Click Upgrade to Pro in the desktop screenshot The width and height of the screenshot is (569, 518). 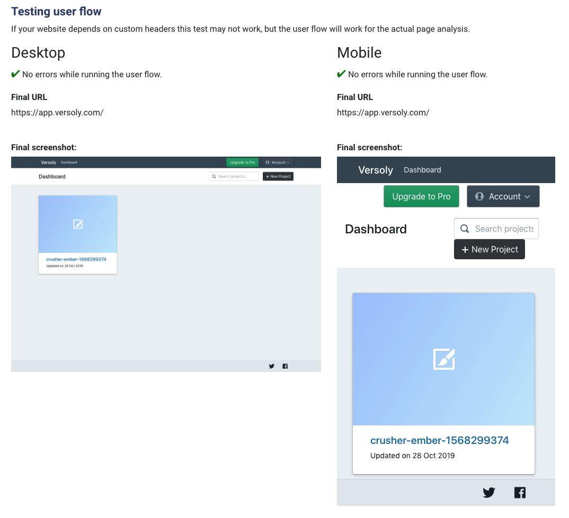click(243, 162)
